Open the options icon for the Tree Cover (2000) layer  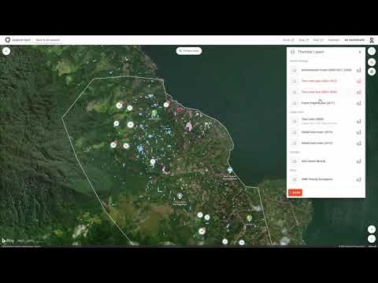(x=359, y=121)
